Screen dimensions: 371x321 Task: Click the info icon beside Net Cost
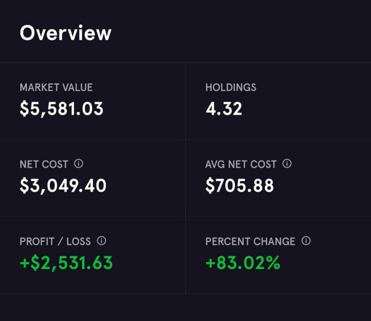(78, 164)
